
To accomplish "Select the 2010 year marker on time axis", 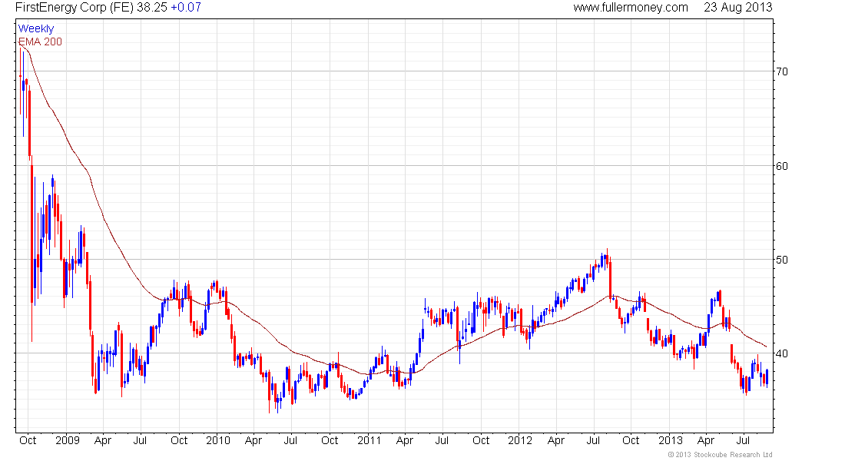I will click(x=218, y=440).
